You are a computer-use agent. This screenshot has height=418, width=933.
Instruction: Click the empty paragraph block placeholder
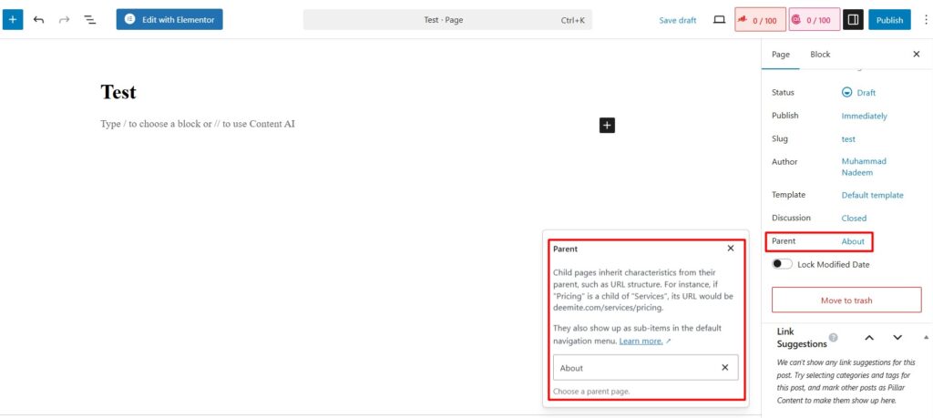198,124
